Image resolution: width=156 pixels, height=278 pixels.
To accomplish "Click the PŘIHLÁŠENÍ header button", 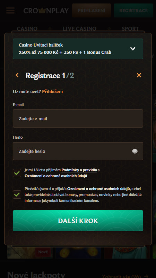I will click(92, 10).
